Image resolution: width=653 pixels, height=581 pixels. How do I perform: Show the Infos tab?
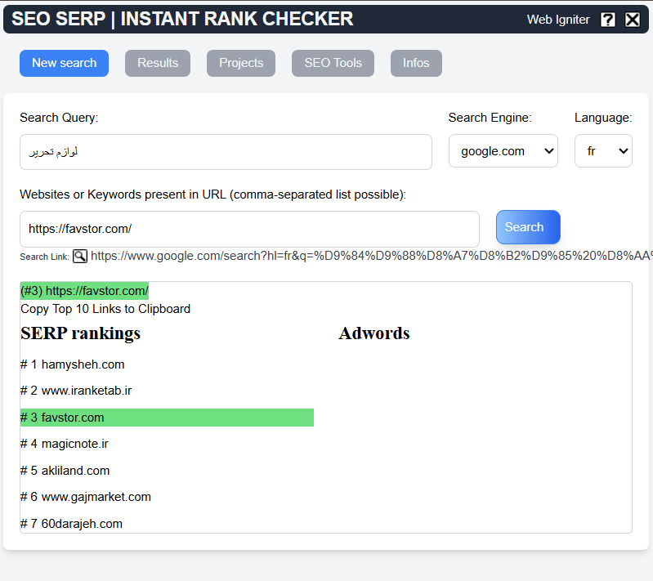(x=416, y=63)
